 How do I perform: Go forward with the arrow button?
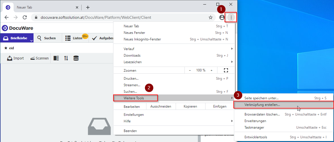pos(16,17)
